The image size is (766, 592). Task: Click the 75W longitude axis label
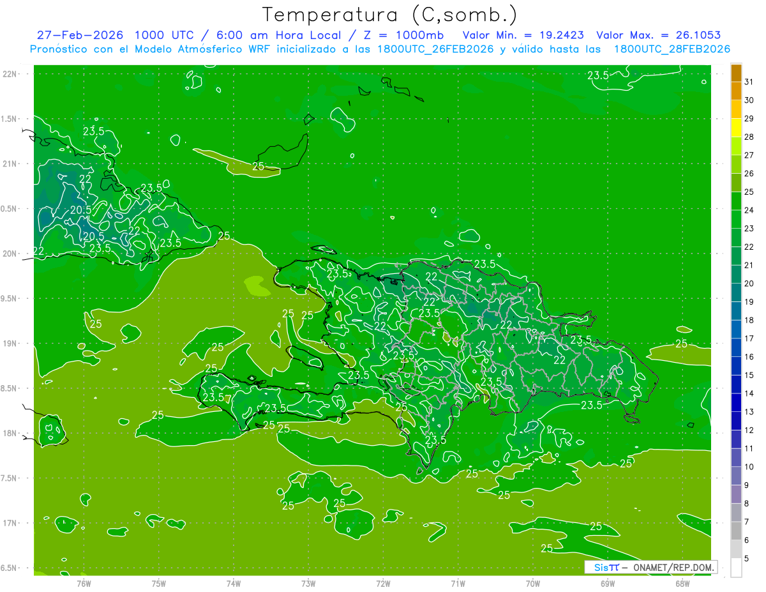click(x=159, y=584)
